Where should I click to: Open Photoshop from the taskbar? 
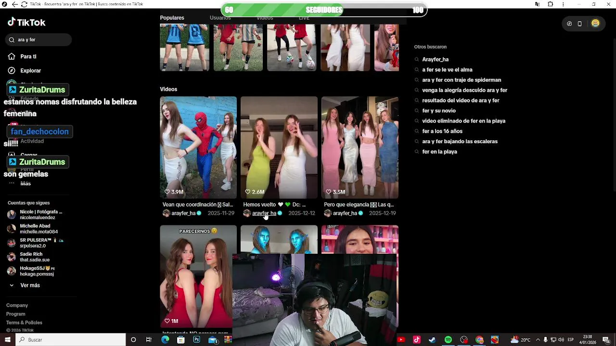(196, 340)
